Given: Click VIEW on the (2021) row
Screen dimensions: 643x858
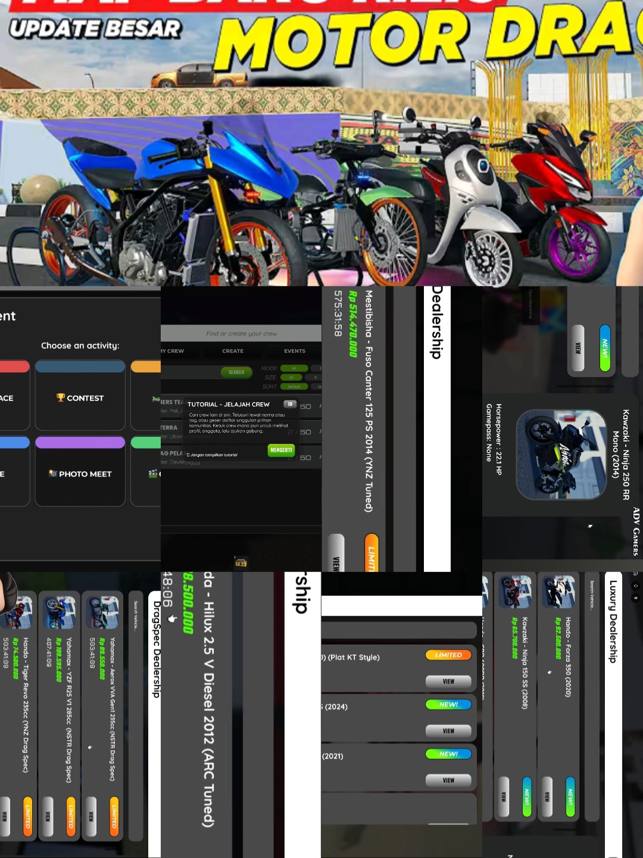Looking at the screenshot, I should (x=448, y=780).
